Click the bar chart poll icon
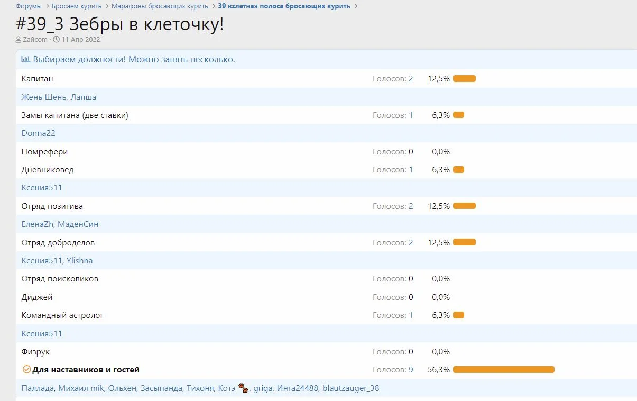 pos(25,59)
